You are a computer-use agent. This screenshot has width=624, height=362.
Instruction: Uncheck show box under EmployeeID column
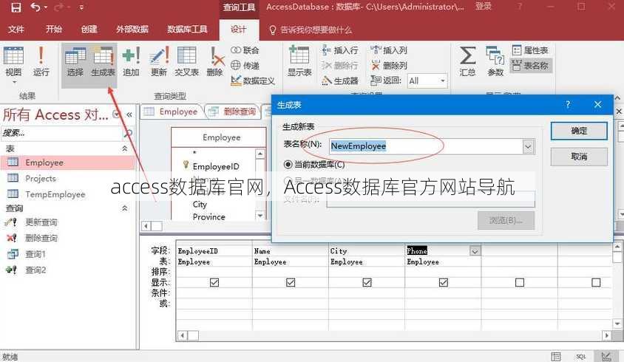click(x=214, y=282)
